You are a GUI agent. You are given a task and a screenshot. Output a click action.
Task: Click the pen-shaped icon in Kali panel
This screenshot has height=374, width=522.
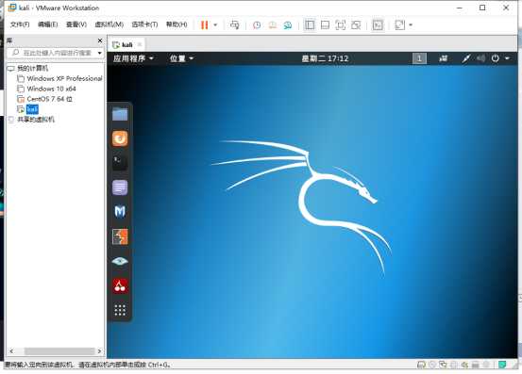(465, 58)
